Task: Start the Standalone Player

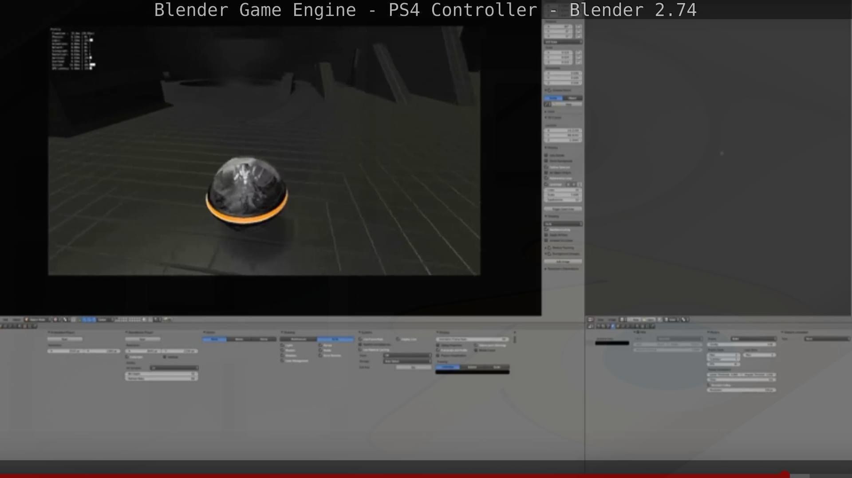Action: pyautogui.click(x=142, y=339)
